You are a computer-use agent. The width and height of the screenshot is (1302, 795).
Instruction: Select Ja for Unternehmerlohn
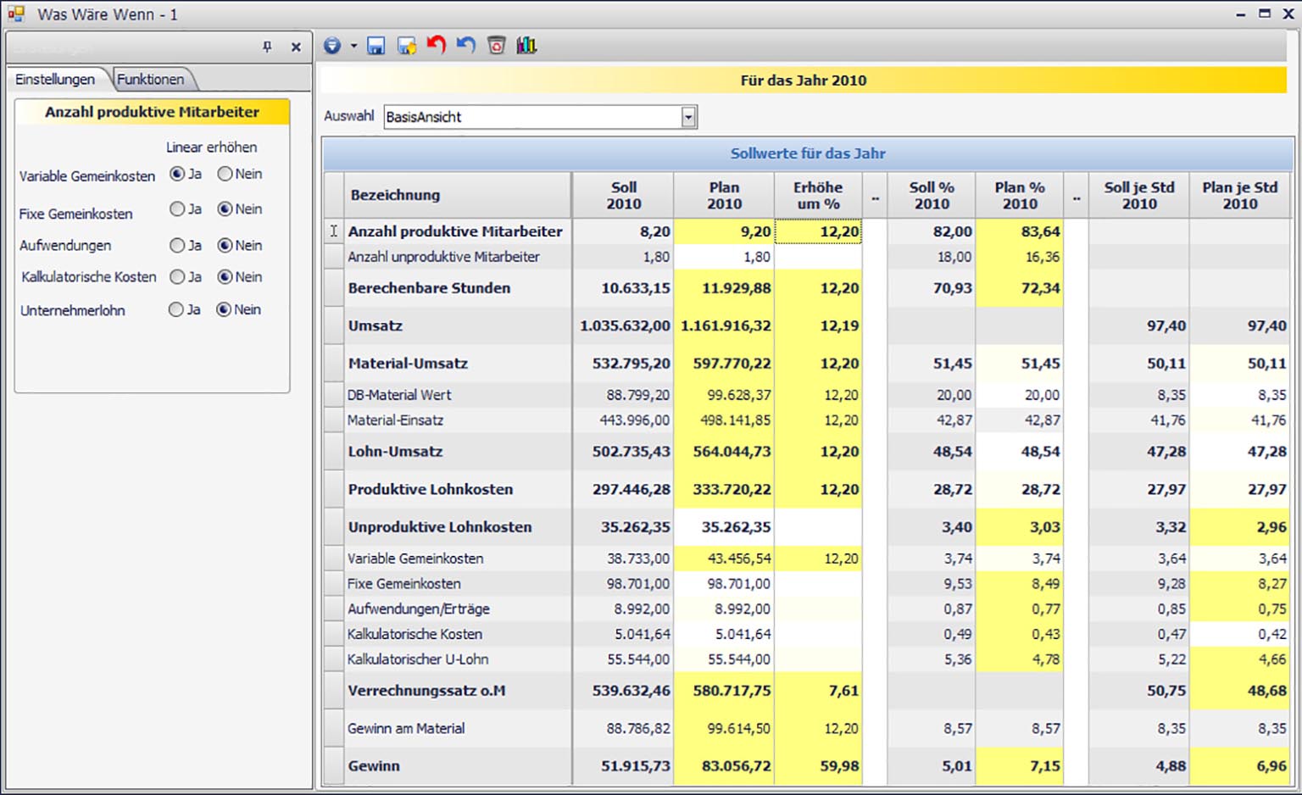pos(175,309)
